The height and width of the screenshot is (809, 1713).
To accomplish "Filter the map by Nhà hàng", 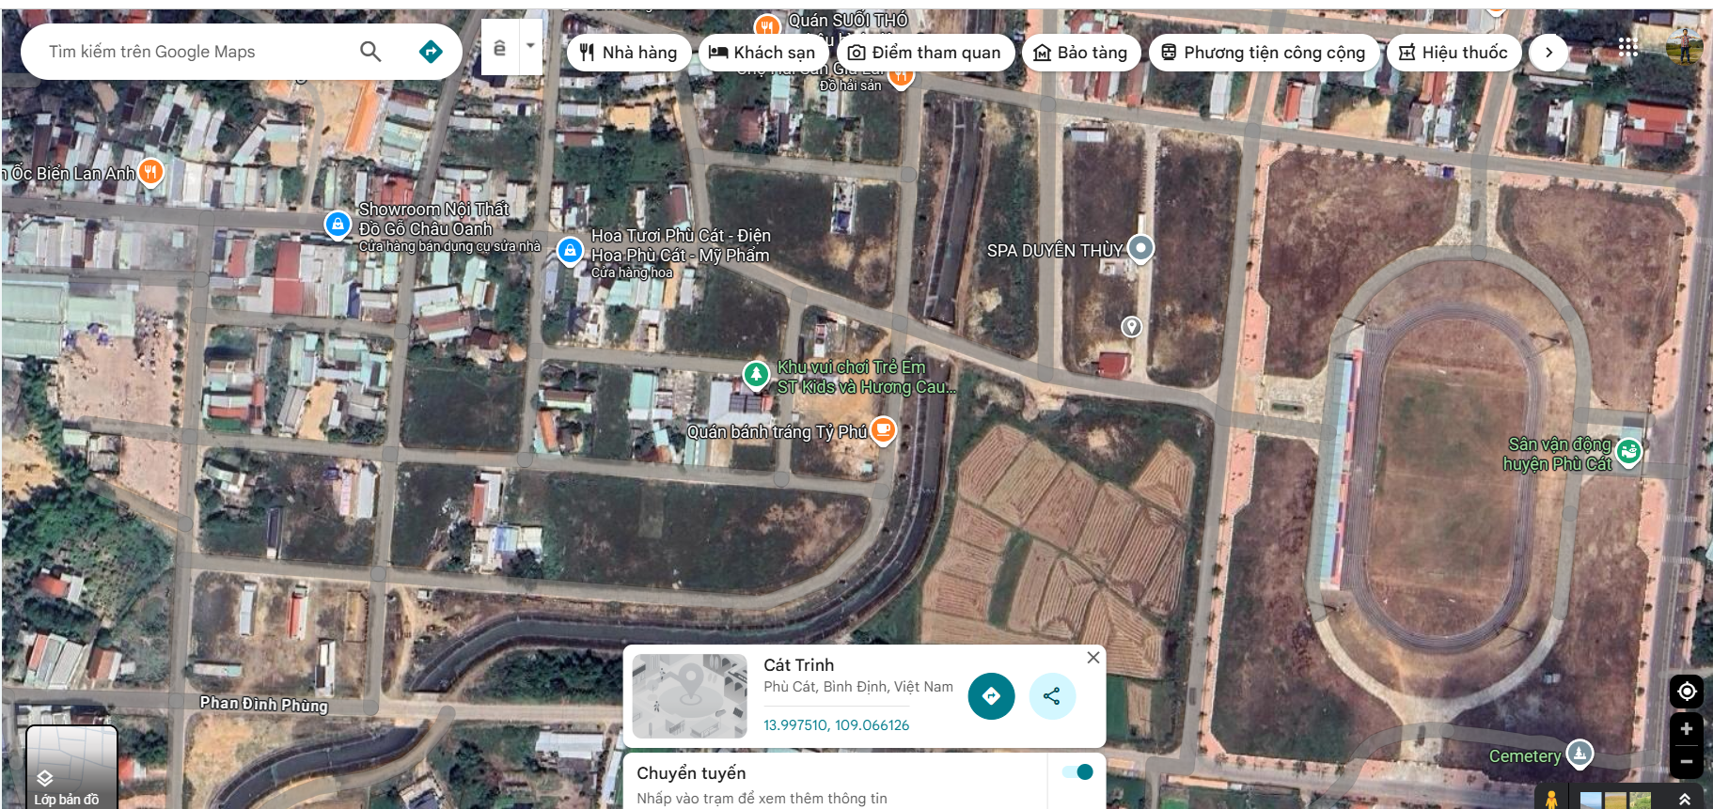I will [628, 53].
